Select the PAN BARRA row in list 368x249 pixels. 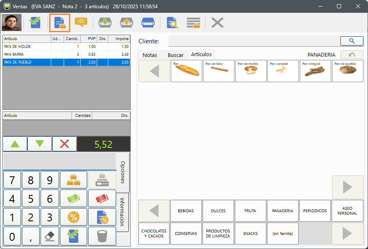pos(26,54)
